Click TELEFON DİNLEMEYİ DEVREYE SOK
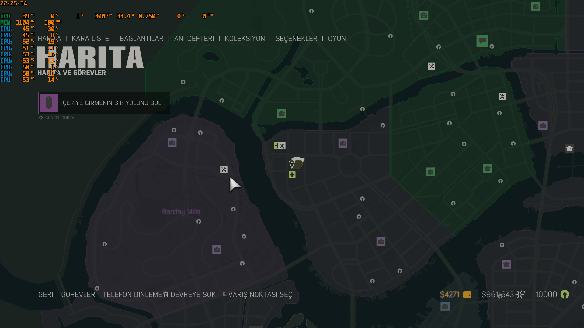584x328 pixels. point(159,295)
